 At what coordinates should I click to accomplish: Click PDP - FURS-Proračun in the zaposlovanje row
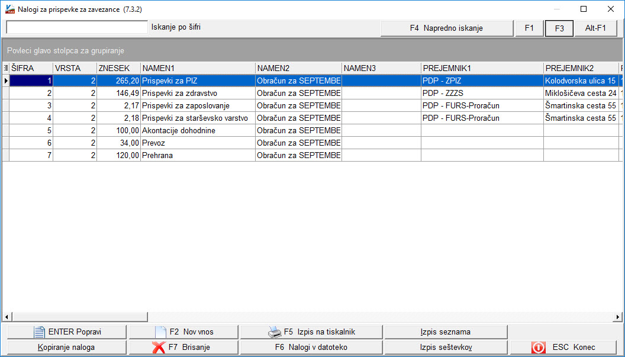coord(482,106)
